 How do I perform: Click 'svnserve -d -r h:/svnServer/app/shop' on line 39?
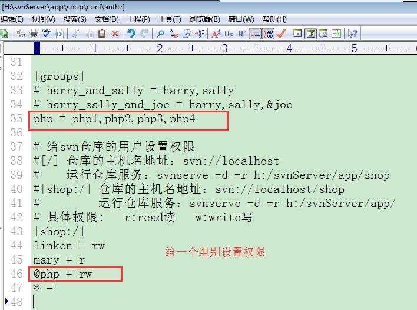[273, 175]
